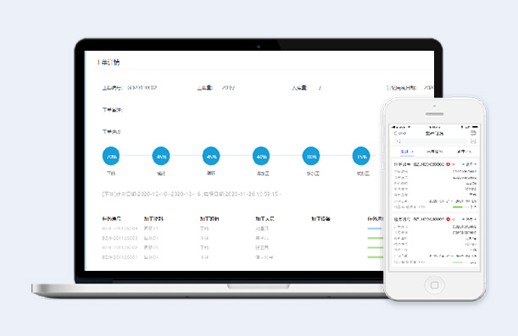
Task: Click the 15% progress step circle
Action: pyautogui.click(x=361, y=156)
